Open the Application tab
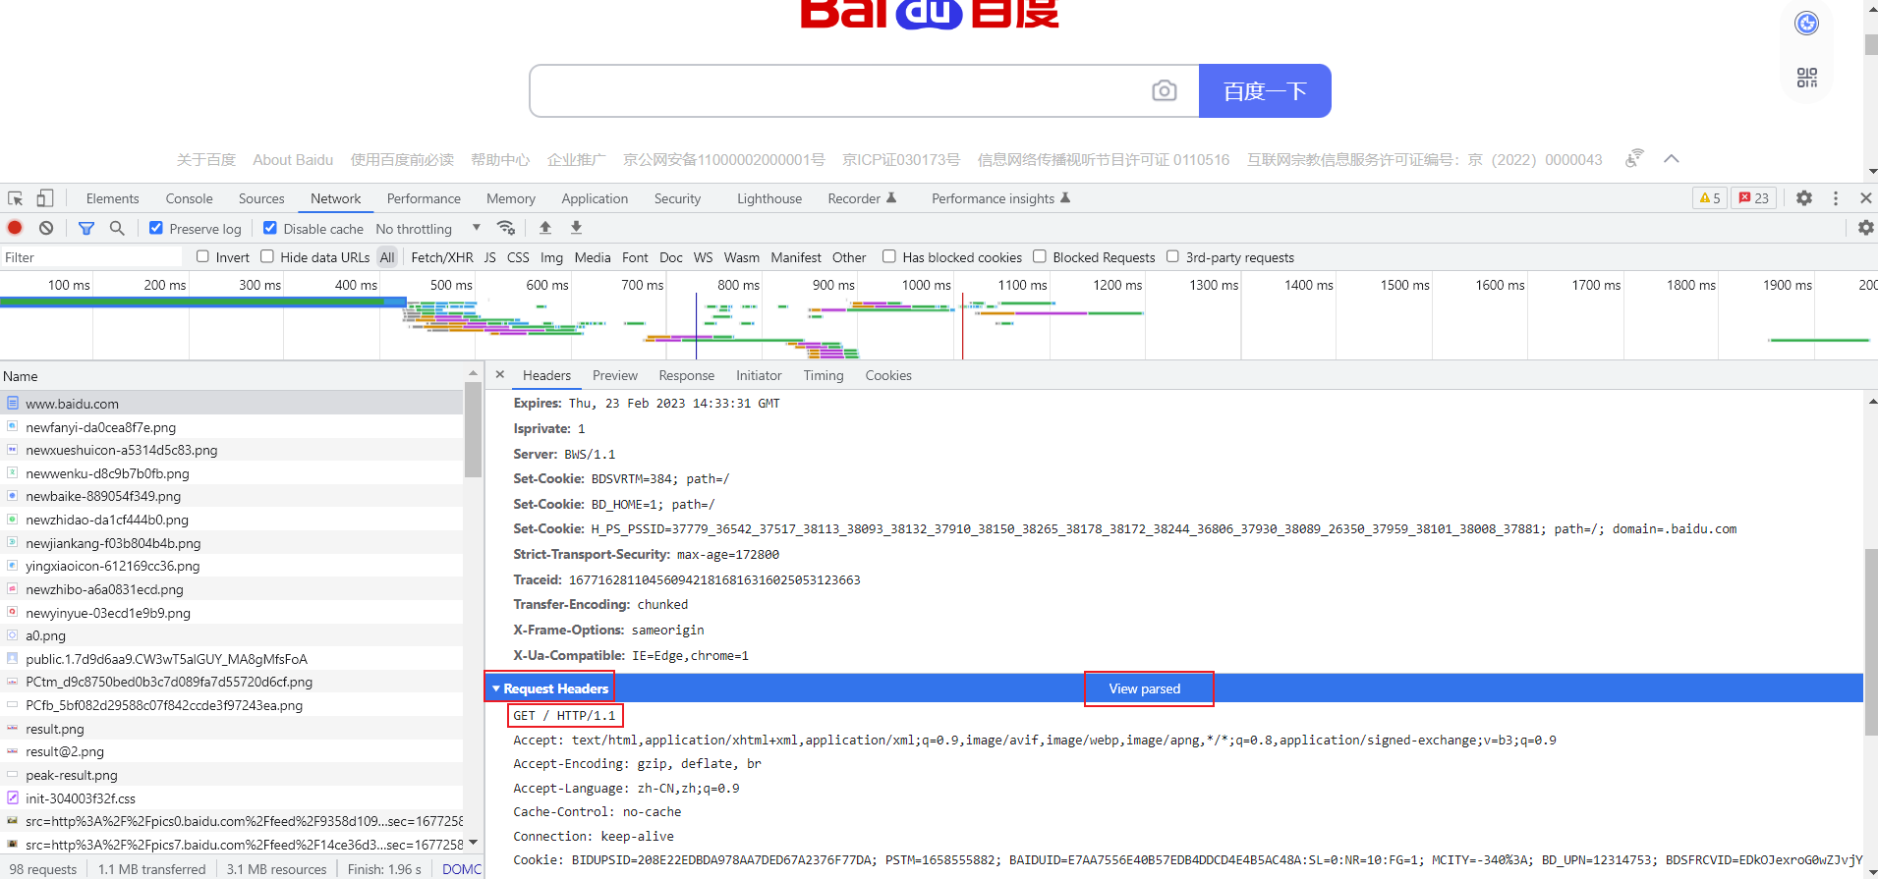The height and width of the screenshot is (879, 1878). click(595, 198)
